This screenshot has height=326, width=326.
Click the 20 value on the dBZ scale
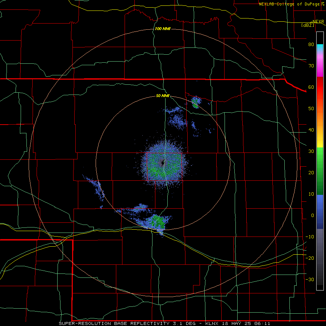click(311, 172)
